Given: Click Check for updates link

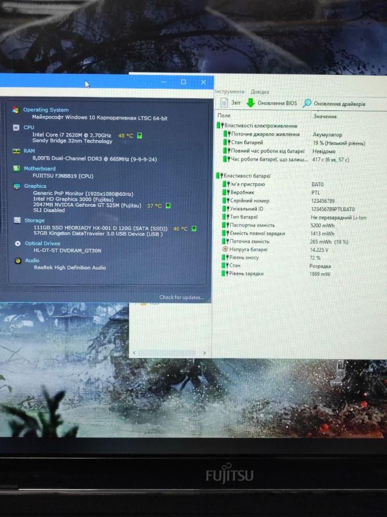Looking at the screenshot, I should pyautogui.click(x=182, y=298).
